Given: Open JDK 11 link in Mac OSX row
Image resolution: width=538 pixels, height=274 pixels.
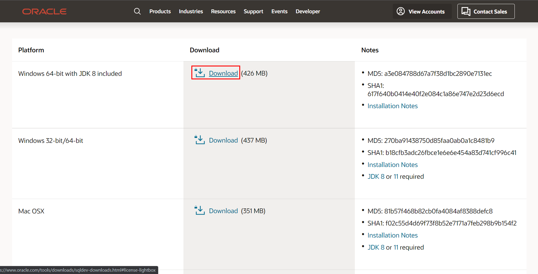Looking at the screenshot, I should pyautogui.click(x=396, y=247).
